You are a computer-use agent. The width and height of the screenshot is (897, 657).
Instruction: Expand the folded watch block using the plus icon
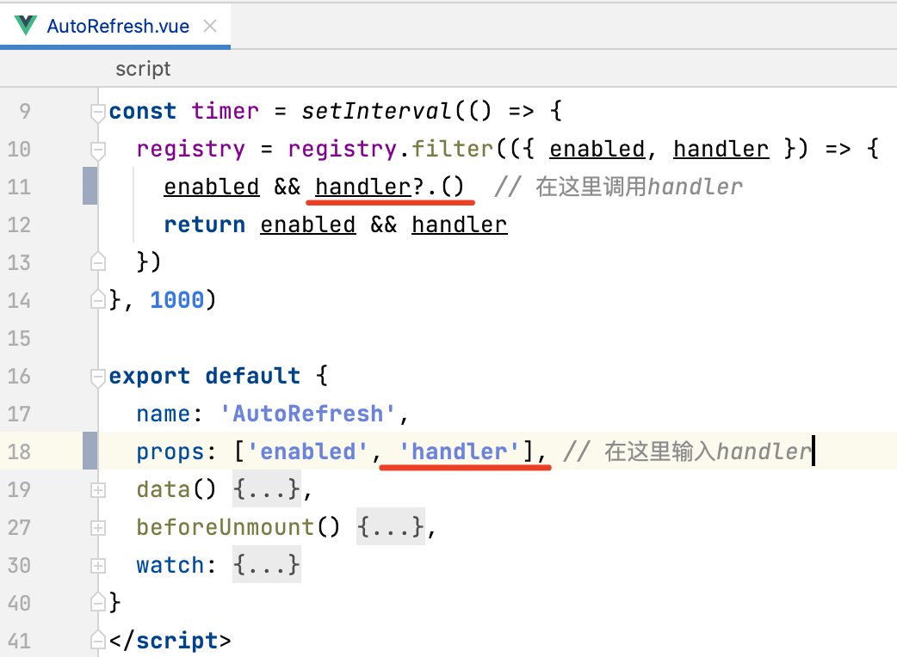click(98, 566)
